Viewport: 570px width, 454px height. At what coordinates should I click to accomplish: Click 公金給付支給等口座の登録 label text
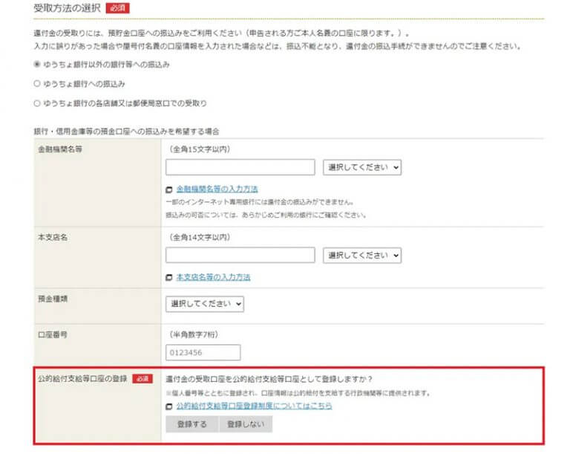[x=82, y=379]
